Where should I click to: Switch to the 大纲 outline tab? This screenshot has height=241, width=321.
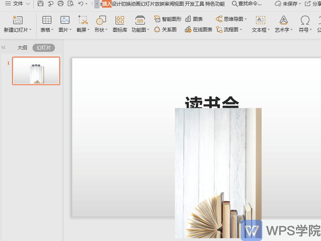click(x=22, y=47)
